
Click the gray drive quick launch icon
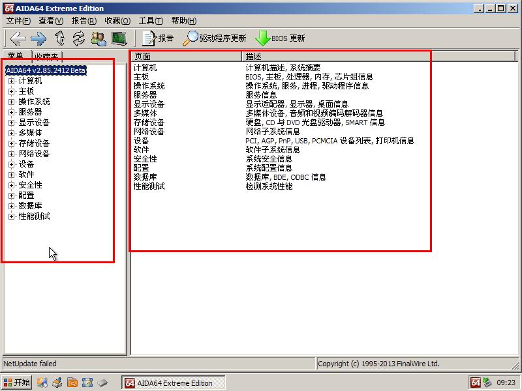(102, 383)
